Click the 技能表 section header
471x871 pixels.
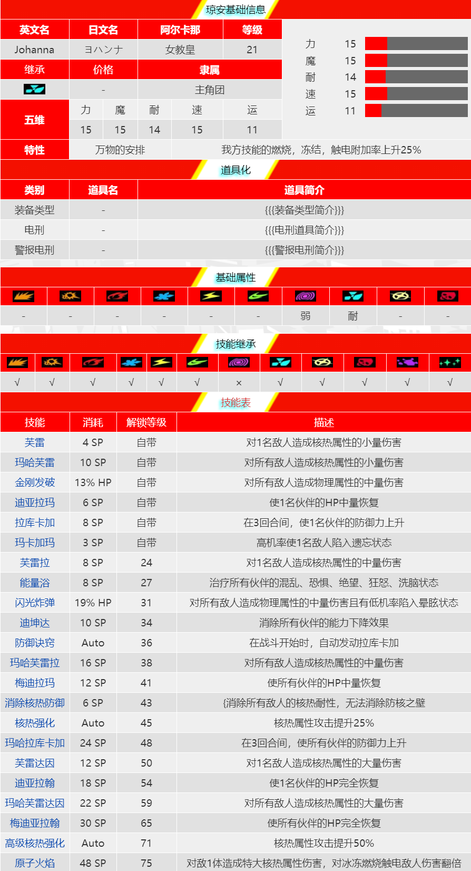pyautogui.click(x=235, y=403)
